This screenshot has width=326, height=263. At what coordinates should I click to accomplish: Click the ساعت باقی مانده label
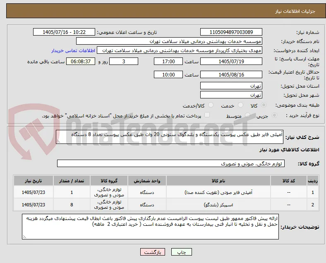46,62
